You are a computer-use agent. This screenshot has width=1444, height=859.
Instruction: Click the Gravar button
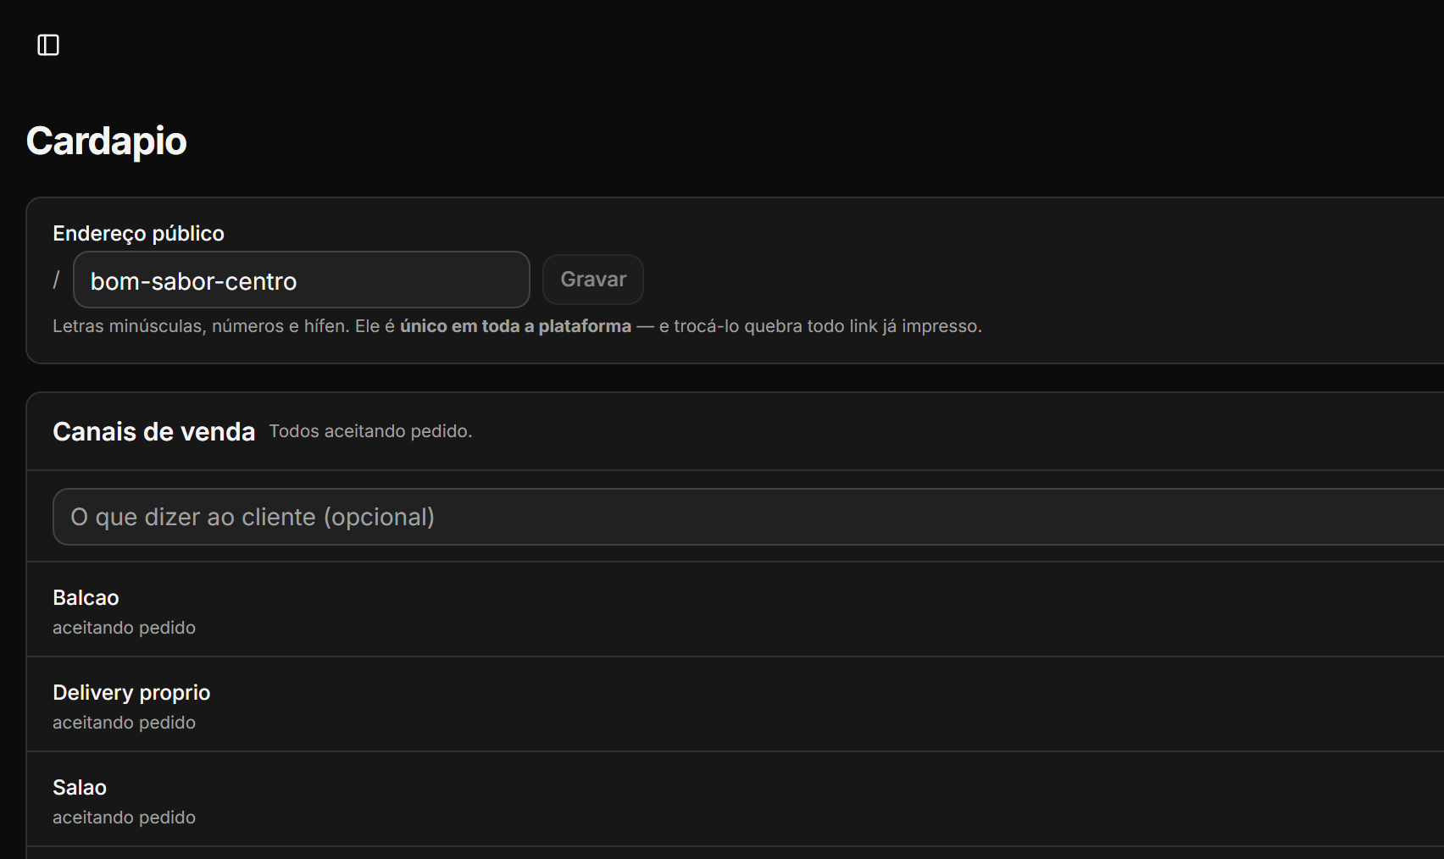point(593,280)
